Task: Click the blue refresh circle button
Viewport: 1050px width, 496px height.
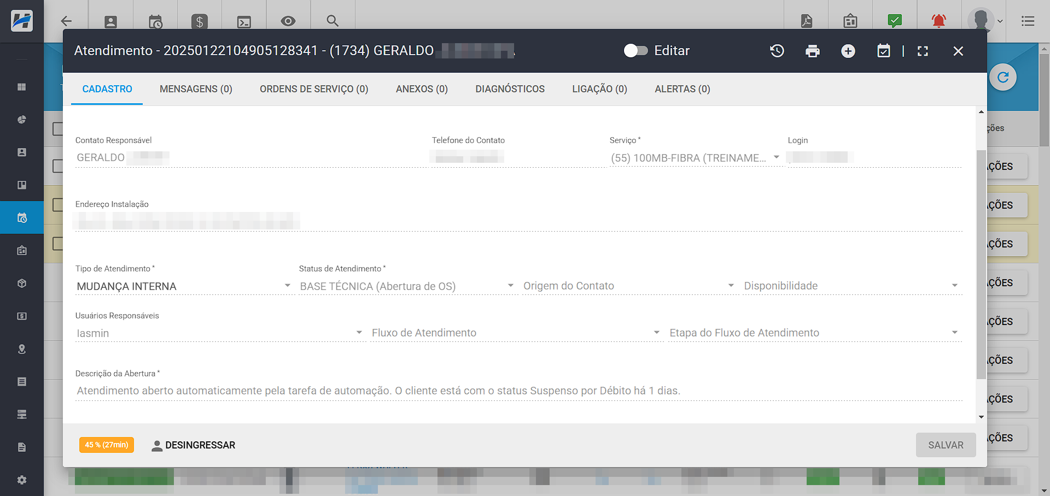Action: 1003,77
